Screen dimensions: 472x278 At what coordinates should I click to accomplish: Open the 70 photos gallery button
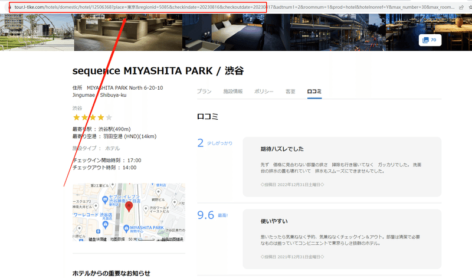pyautogui.click(x=430, y=40)
